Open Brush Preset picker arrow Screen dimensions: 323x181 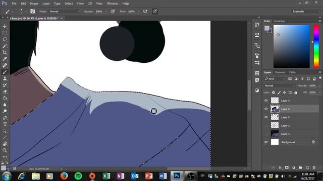point(26,12)
